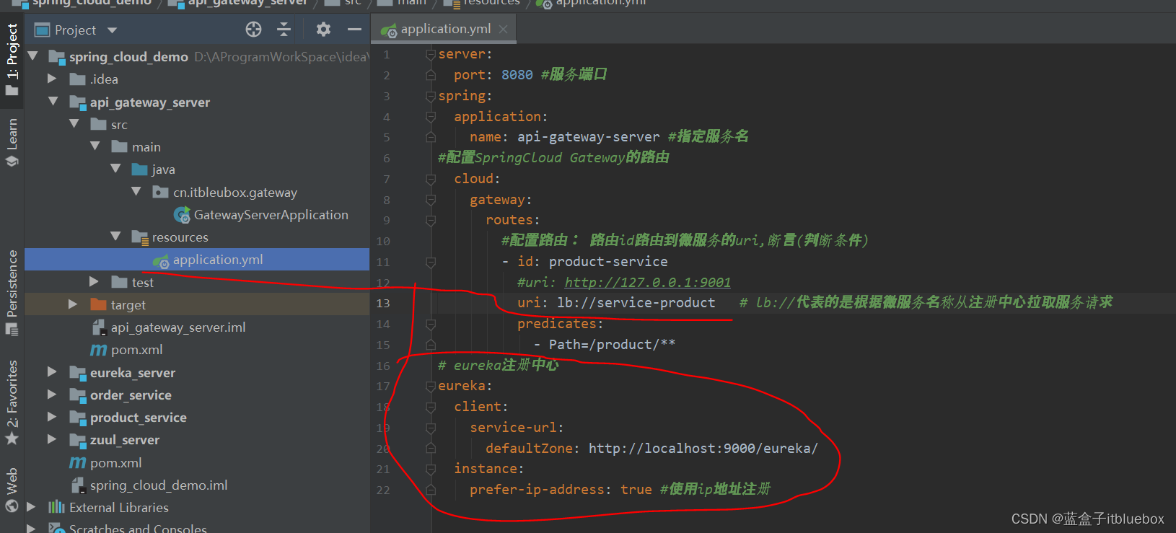Click the locate/scroll-from-source target icon
The image size is (1176, 533).
click(253, 30)
